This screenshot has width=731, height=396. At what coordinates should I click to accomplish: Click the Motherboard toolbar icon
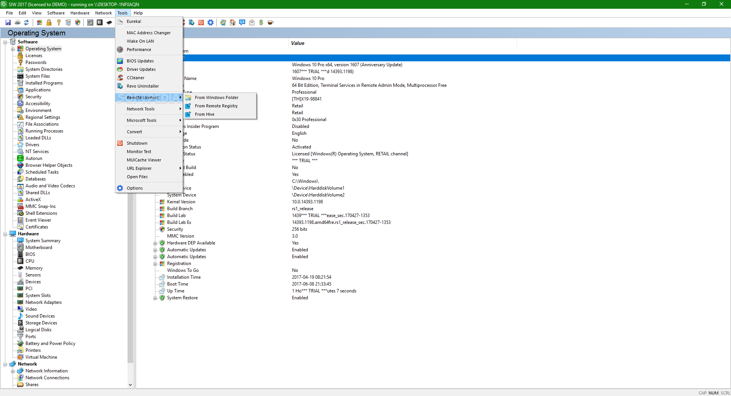pyautogui.click(x=90, y=22)
